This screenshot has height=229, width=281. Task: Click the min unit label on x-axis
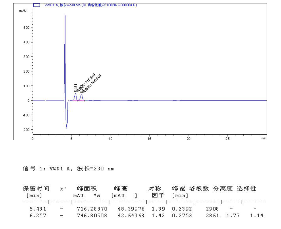point(264,138)
